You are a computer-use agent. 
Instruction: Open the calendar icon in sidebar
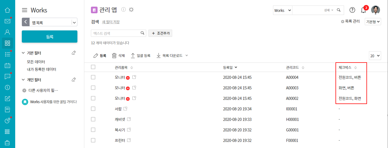point(7,66)
